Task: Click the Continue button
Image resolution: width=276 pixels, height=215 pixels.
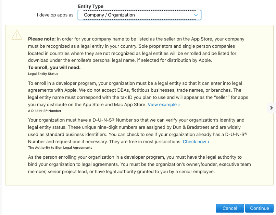Action: (259, 208)
